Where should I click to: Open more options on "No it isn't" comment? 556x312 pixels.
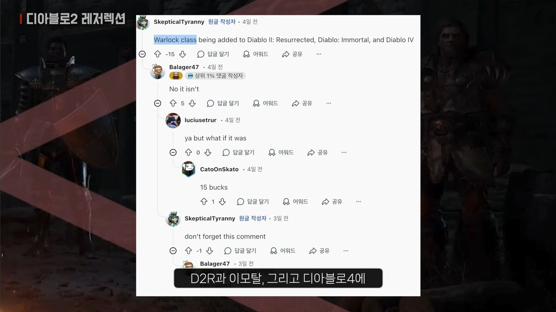point(329,103)
